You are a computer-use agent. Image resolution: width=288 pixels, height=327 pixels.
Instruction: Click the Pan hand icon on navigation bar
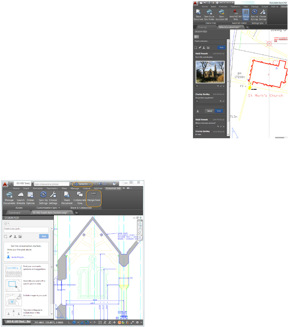click(x=140, y=229)
